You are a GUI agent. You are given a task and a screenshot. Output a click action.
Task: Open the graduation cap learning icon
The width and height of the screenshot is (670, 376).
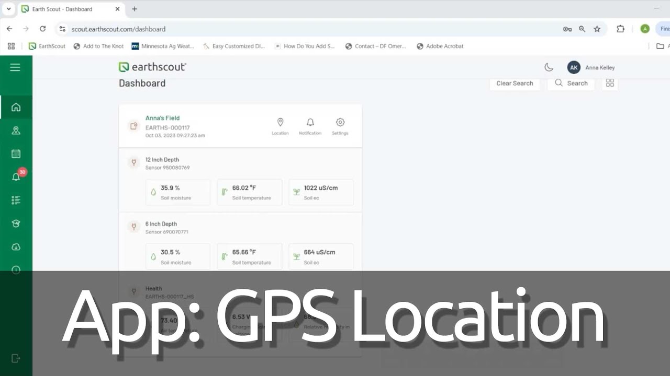coord(16,224)
